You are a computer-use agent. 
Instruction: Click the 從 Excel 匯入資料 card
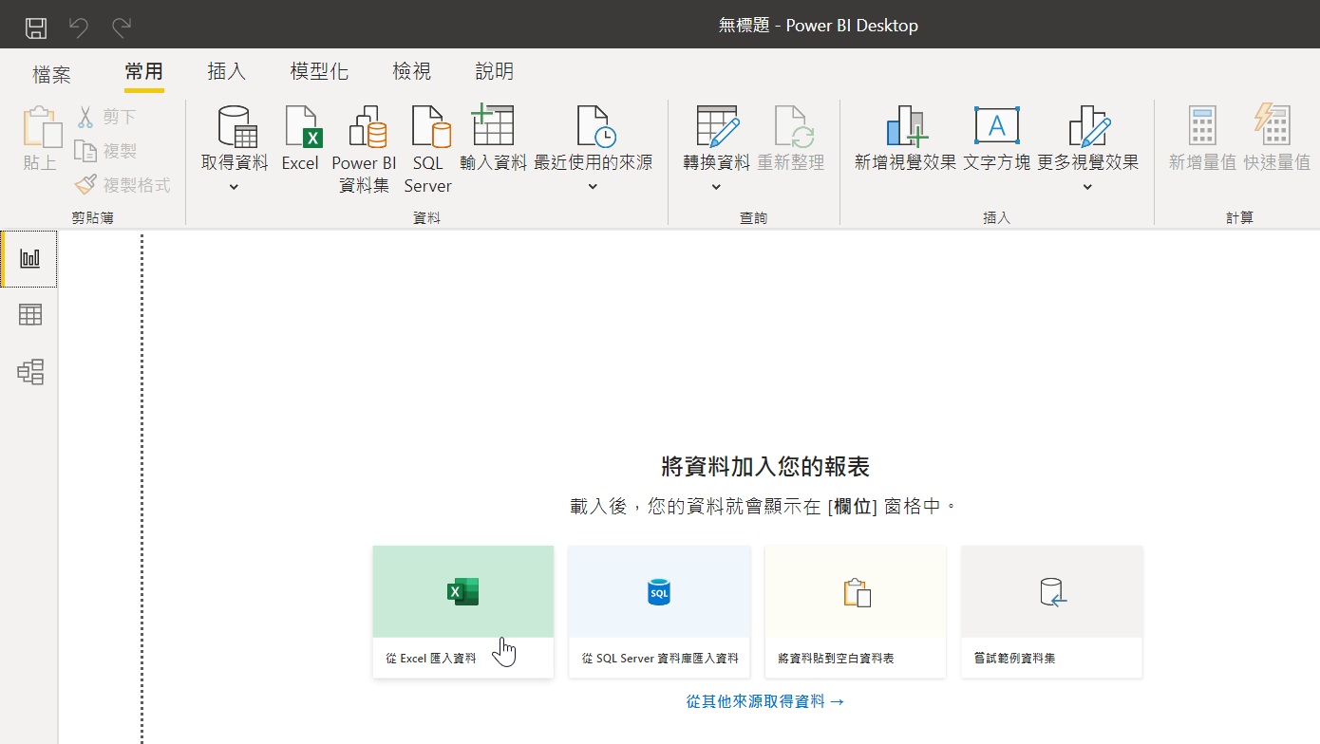point(463,611)
